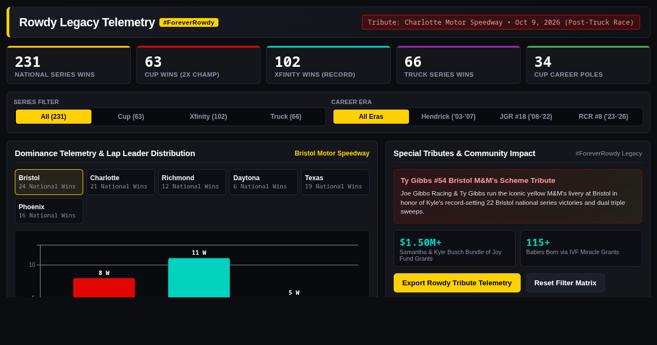The height and width of the screenshot is (345, 657).
Task: Click the SERIES FILTER label
Action: (36, 102)
